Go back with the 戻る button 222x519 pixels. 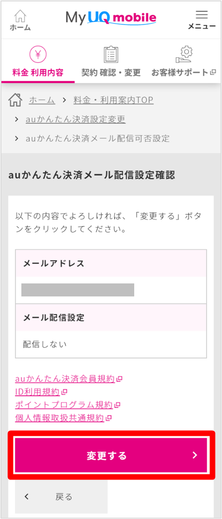[61, 497]
